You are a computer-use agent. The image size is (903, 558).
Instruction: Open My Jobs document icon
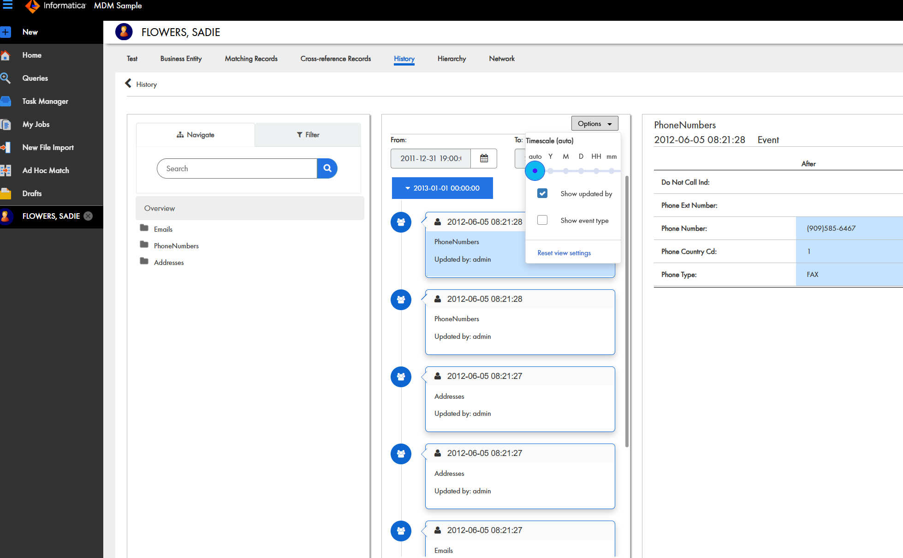(6, 124)
